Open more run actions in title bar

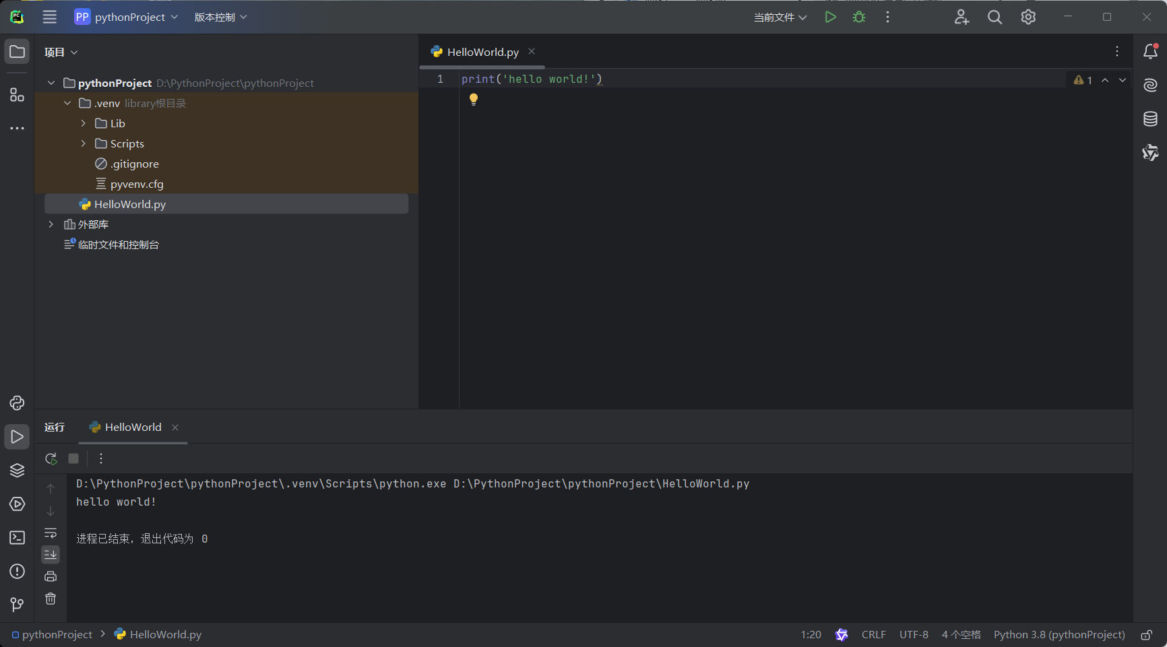pos(887,17)
